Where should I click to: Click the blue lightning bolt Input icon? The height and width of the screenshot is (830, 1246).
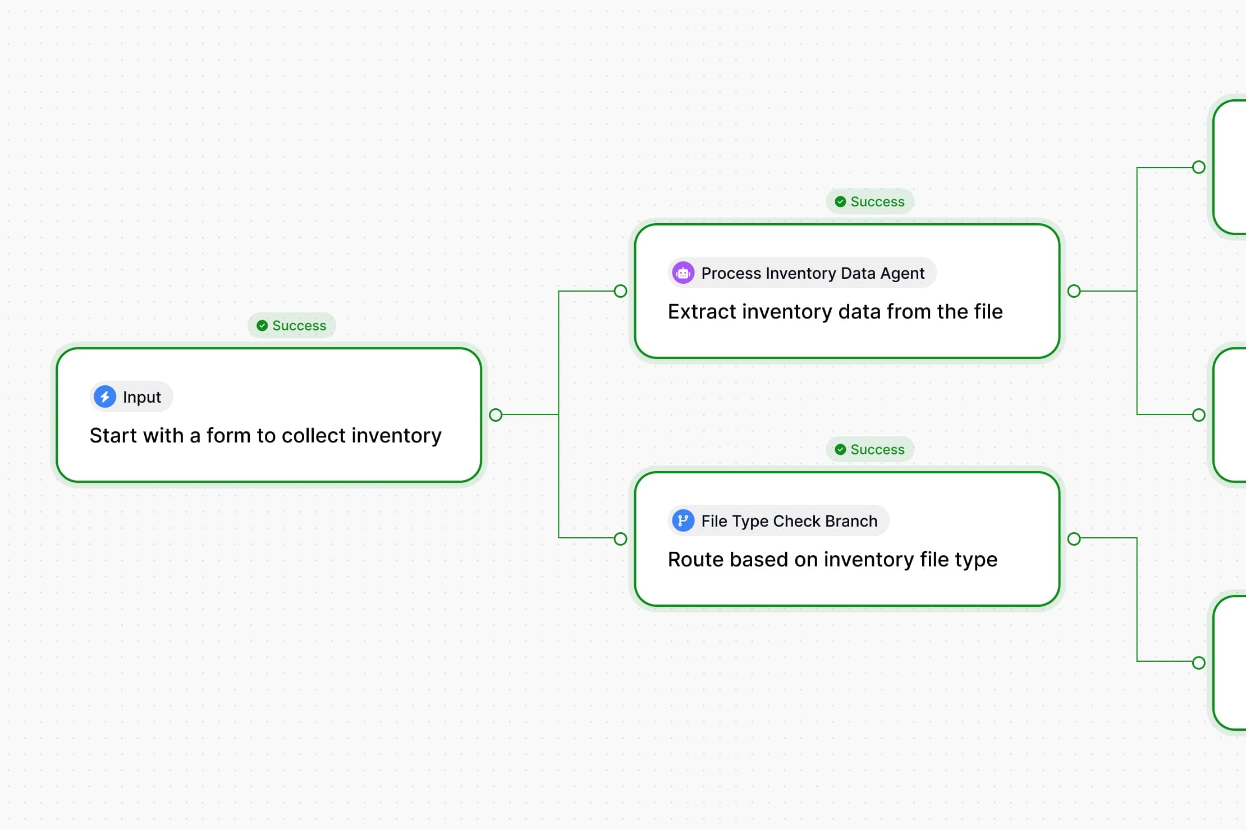(x=105, y=396)
